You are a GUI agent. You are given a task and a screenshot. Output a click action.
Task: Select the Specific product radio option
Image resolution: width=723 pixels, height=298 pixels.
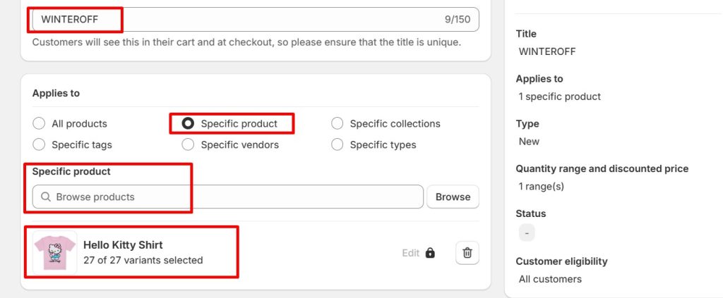coord(188,124)
